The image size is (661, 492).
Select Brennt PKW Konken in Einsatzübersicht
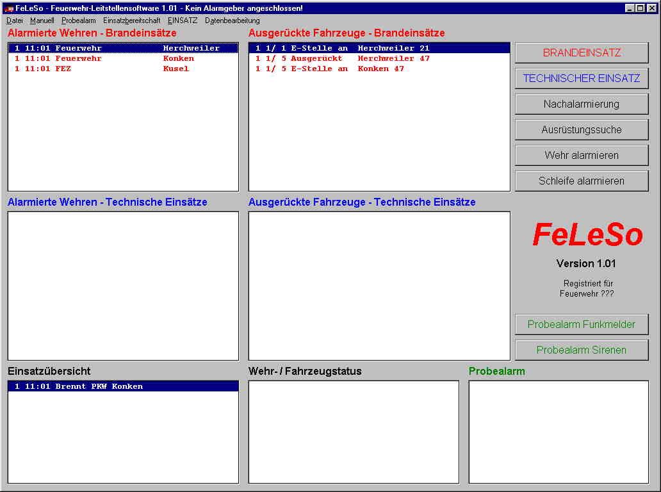click(x=79, y=386)
